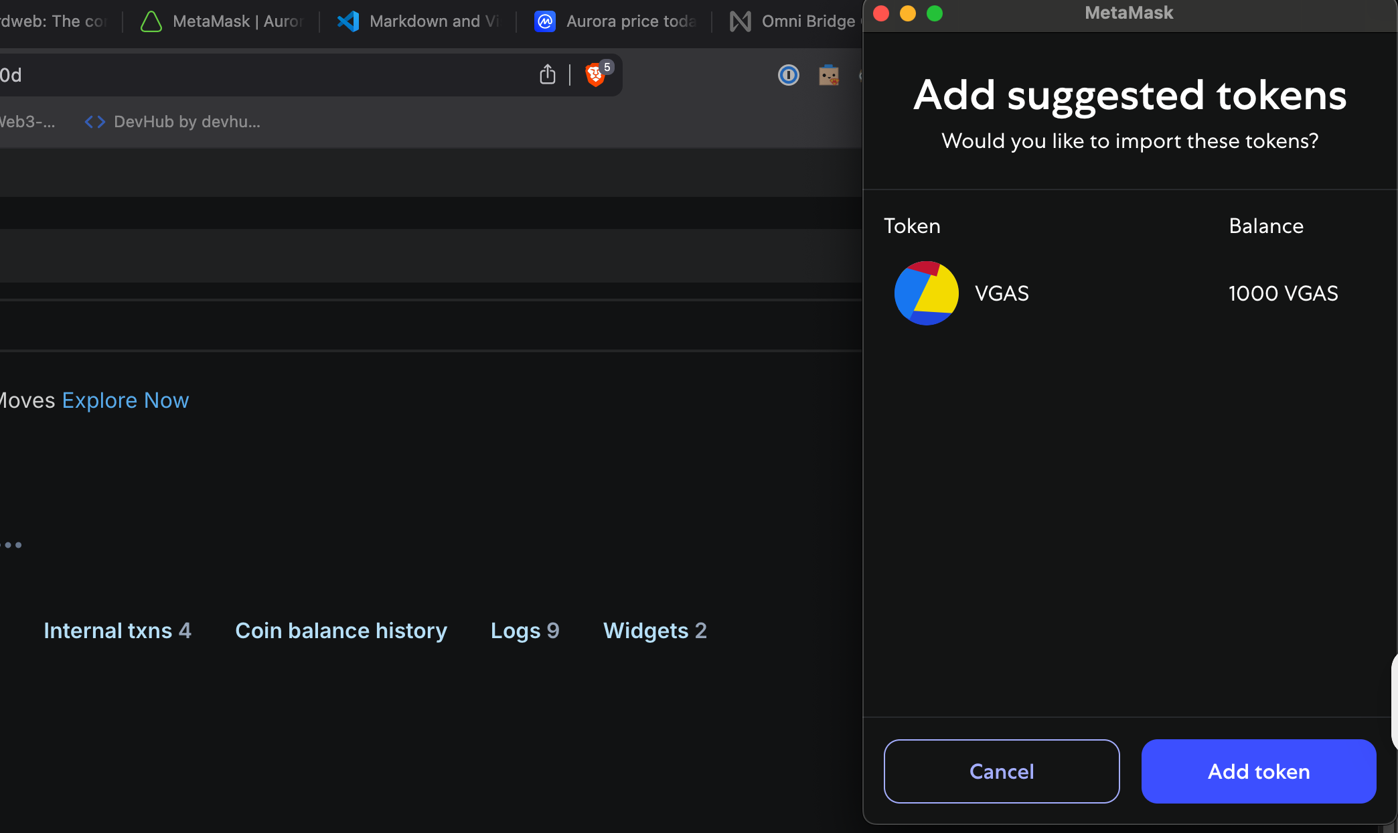This screenshot has width=1398, height=833.
Task: Click the NEAR logo on the Omni Bridge tab
Action: pos(740,21)
